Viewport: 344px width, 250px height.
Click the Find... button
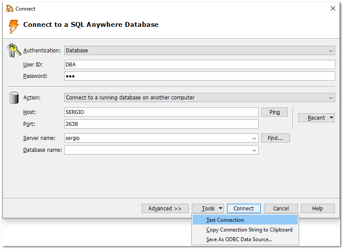pos(275,138)
